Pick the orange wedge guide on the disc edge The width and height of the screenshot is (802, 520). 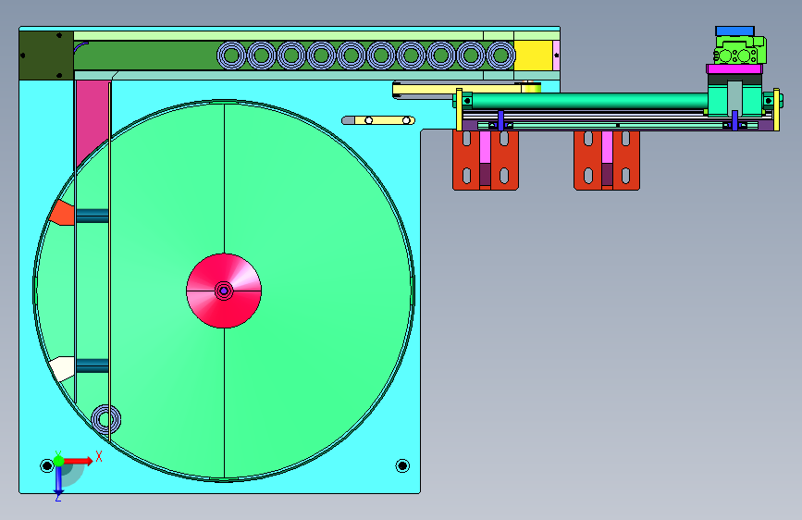62,213
